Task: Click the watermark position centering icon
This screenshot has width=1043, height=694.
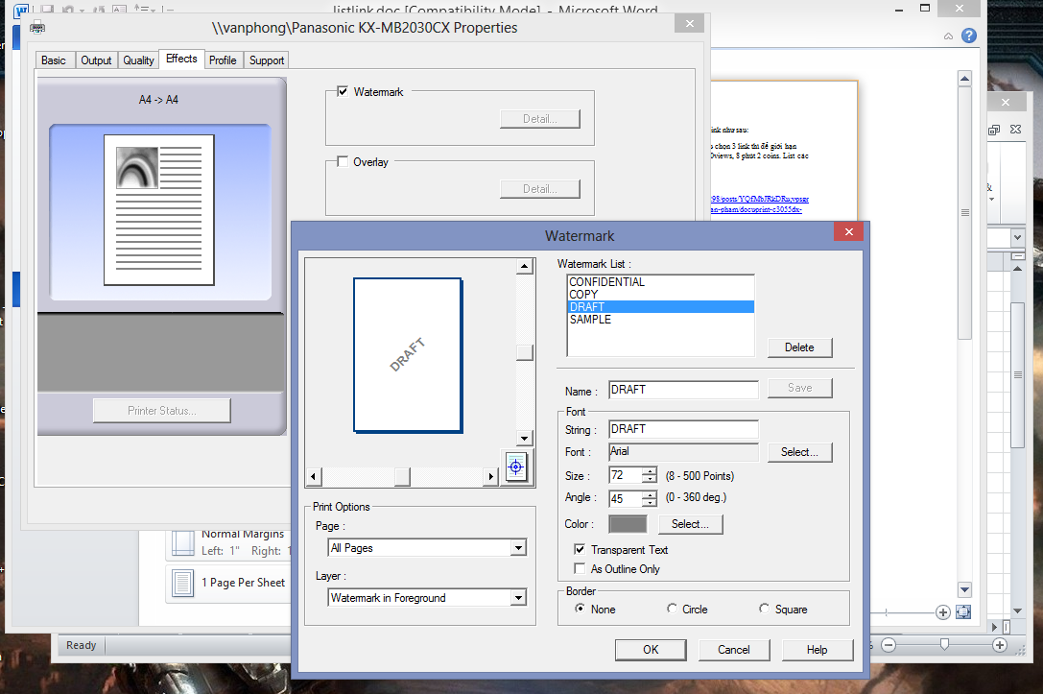Action: point(516,467)
